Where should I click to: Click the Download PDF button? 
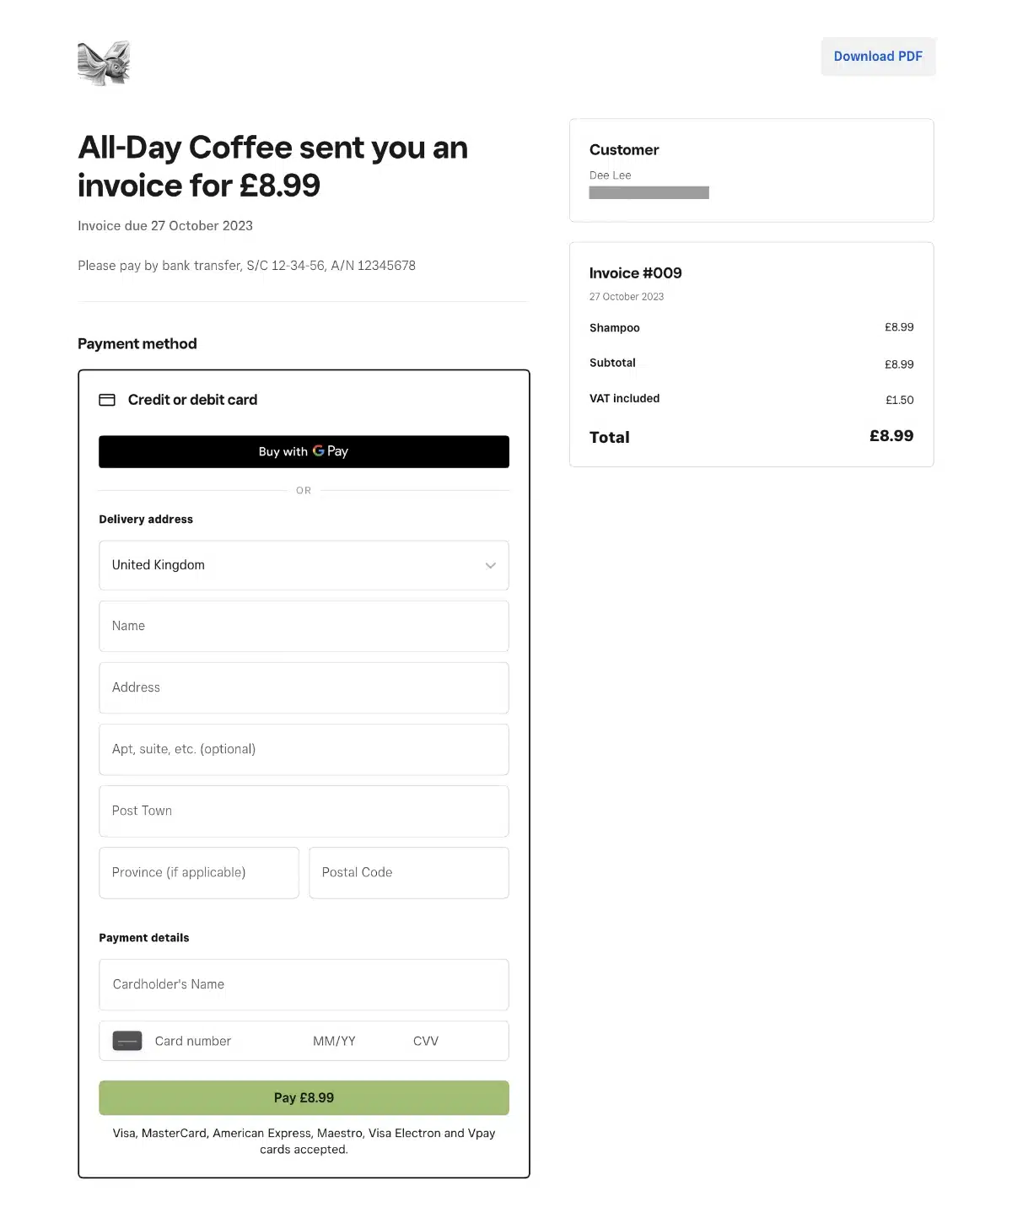(878, 56)
